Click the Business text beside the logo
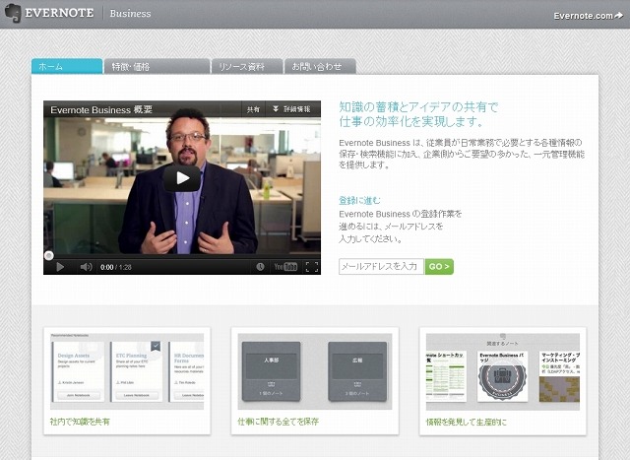This screenshot has width=630, height=460. click(x=130, y=14)
